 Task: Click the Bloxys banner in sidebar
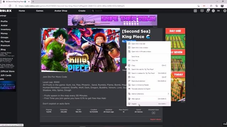[8, 86]
